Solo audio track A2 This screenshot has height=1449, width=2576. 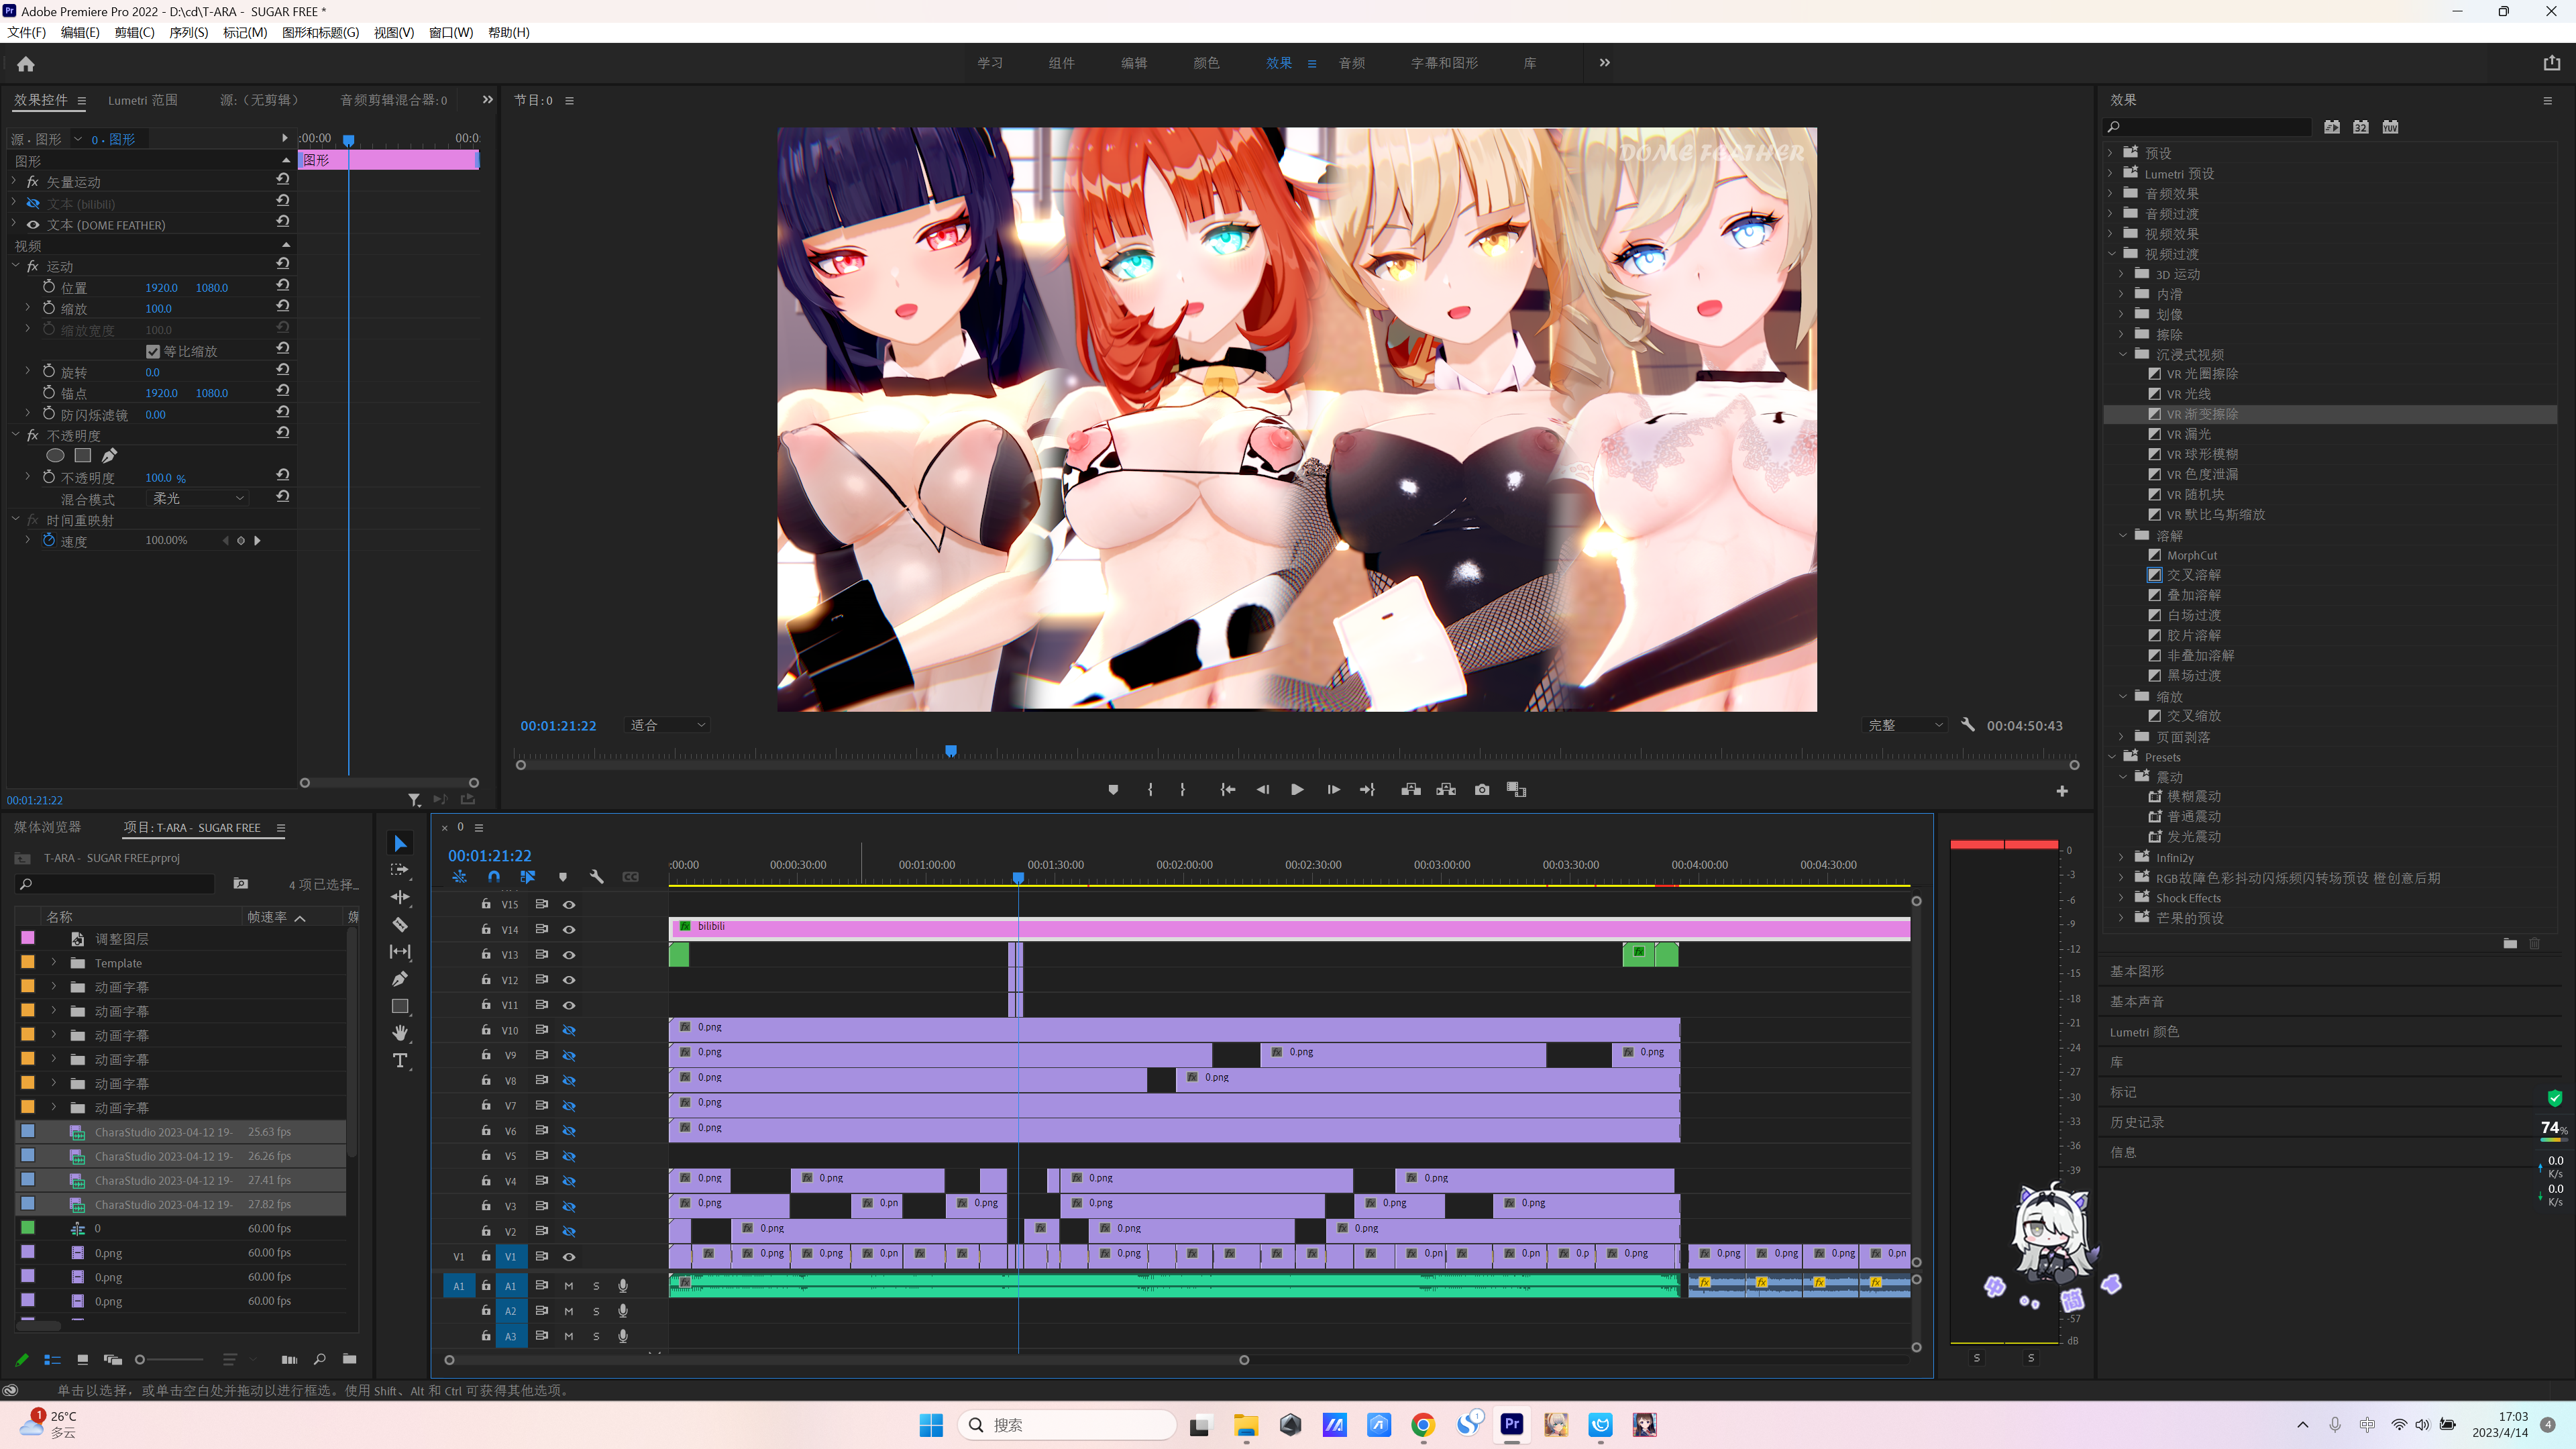[x=596, y=1311]
